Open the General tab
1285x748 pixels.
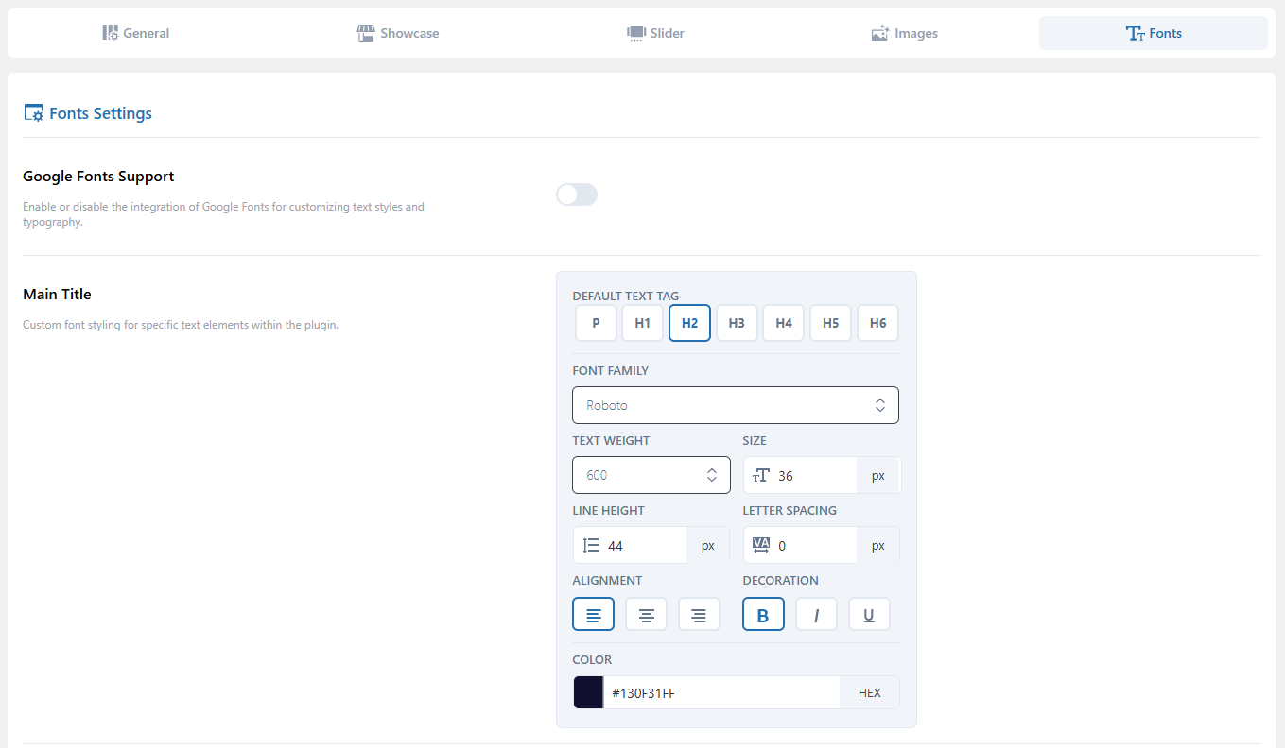pyautogui.click(x=136, y=33)
